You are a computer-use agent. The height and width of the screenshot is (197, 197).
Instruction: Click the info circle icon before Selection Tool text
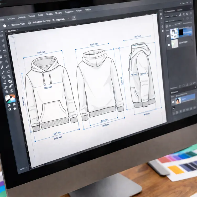pyautogui.click(x=29, y=23)
